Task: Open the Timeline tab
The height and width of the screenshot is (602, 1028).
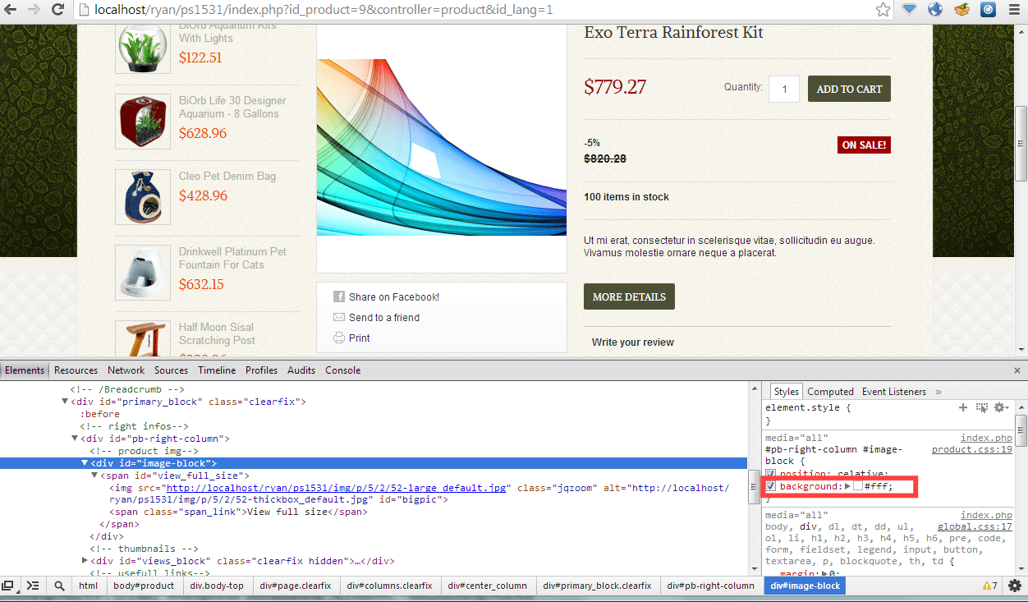Action: pos(217,370)
